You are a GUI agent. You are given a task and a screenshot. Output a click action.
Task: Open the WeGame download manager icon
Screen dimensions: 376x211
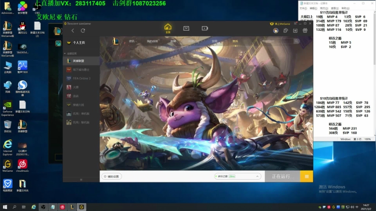click(x=295, y=30)
